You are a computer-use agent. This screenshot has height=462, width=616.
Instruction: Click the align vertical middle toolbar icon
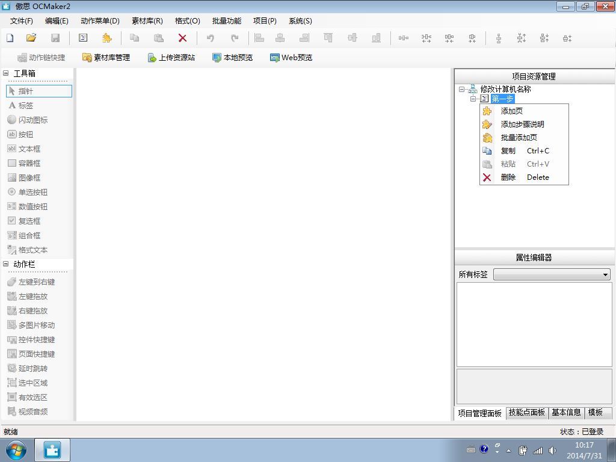pyautogui.click(x=353, y=38)
